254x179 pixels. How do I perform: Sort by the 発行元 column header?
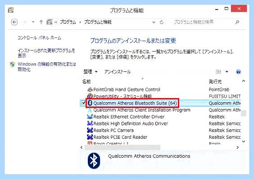[215, 82]
